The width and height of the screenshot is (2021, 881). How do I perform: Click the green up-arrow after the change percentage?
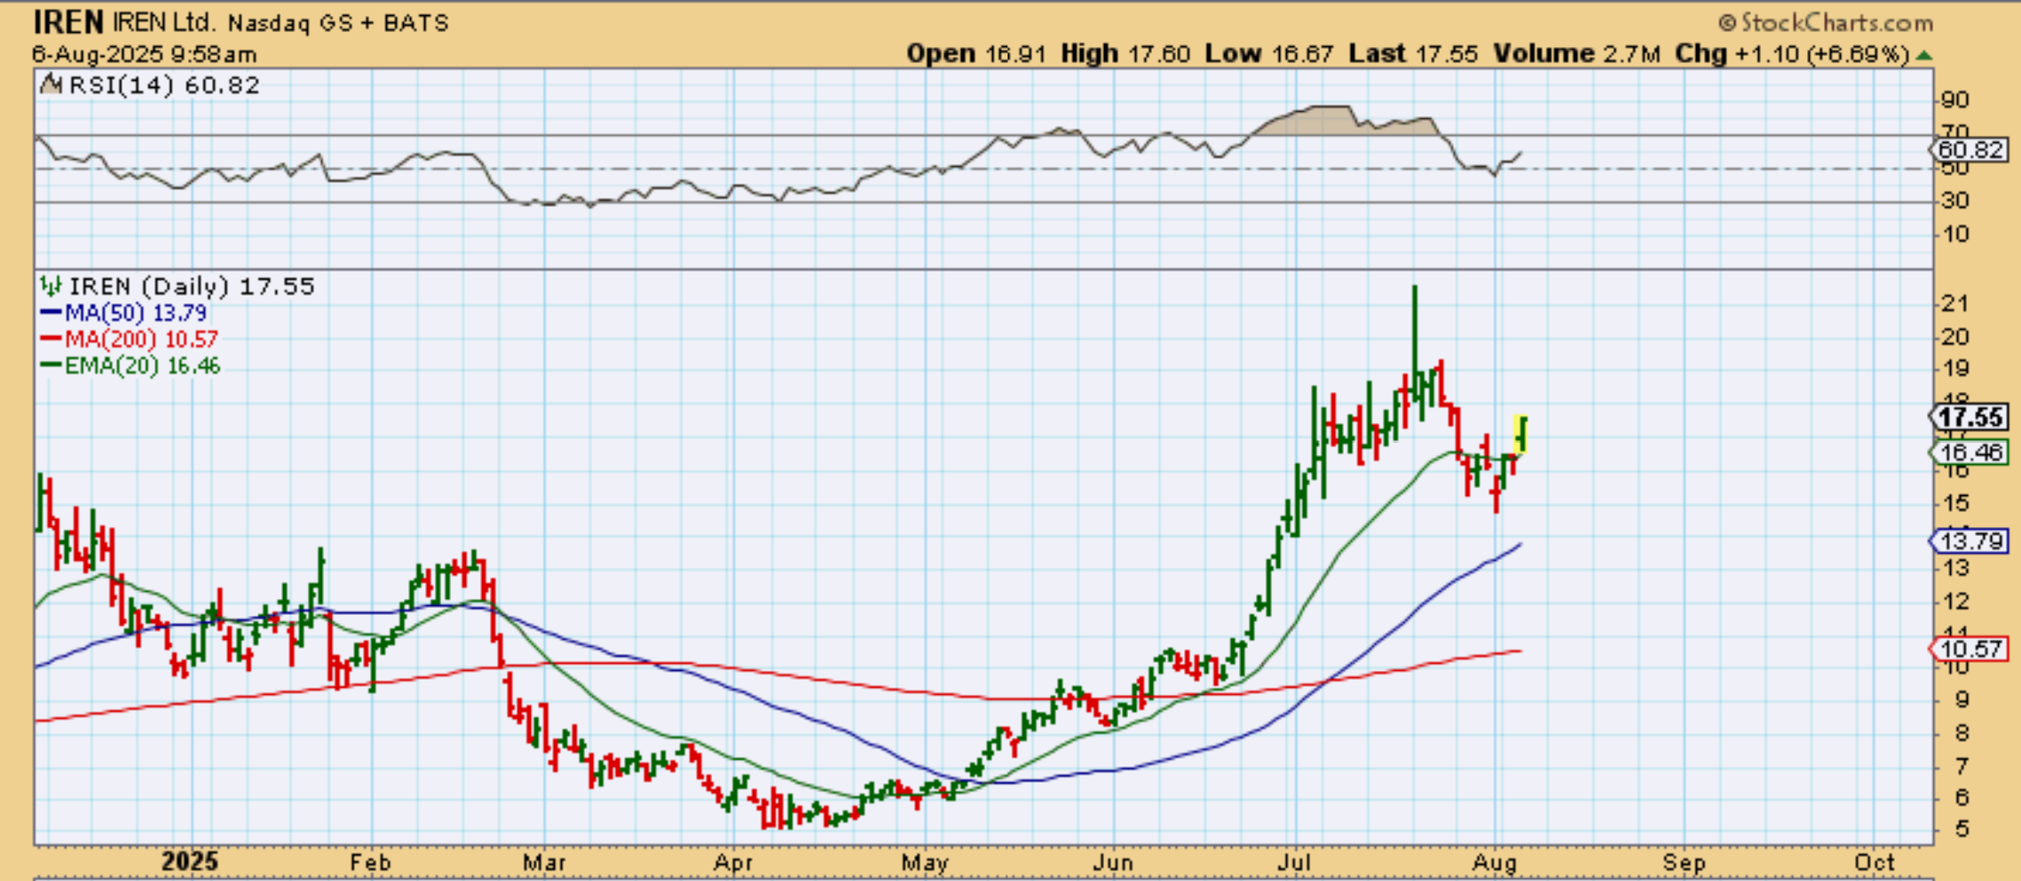point(1924,55)
